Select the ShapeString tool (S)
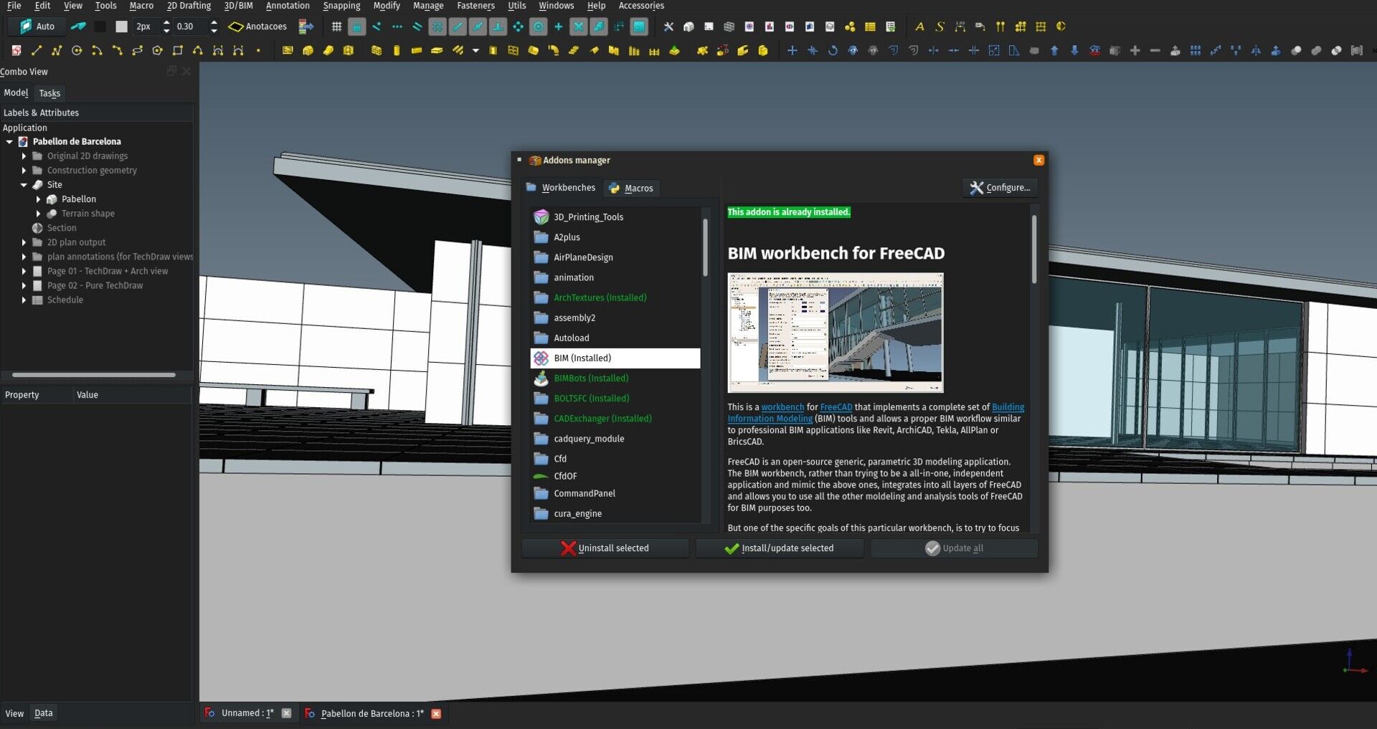Screen dimensions: 1377x729 pyautogui.click(x=940, y=27)
